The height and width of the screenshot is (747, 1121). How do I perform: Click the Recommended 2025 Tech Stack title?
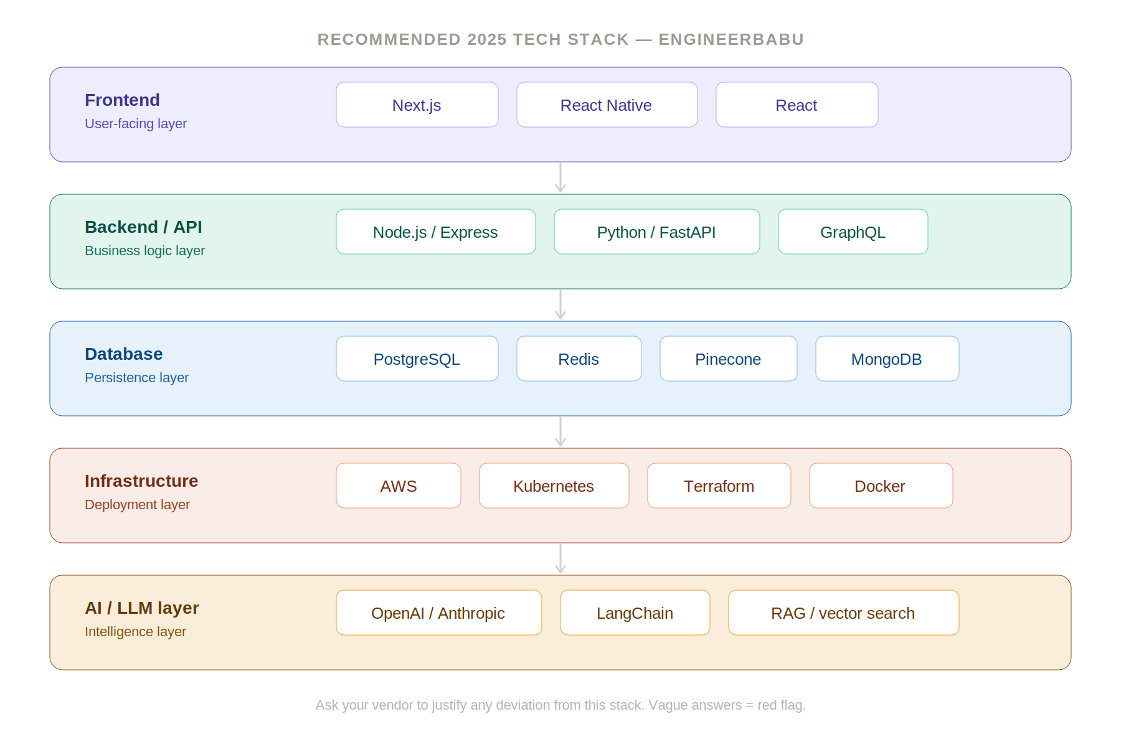pyautogui.click(x=560, y=39)
